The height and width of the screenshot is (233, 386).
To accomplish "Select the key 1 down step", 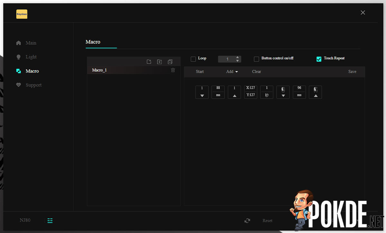I will tap(202, 92).
